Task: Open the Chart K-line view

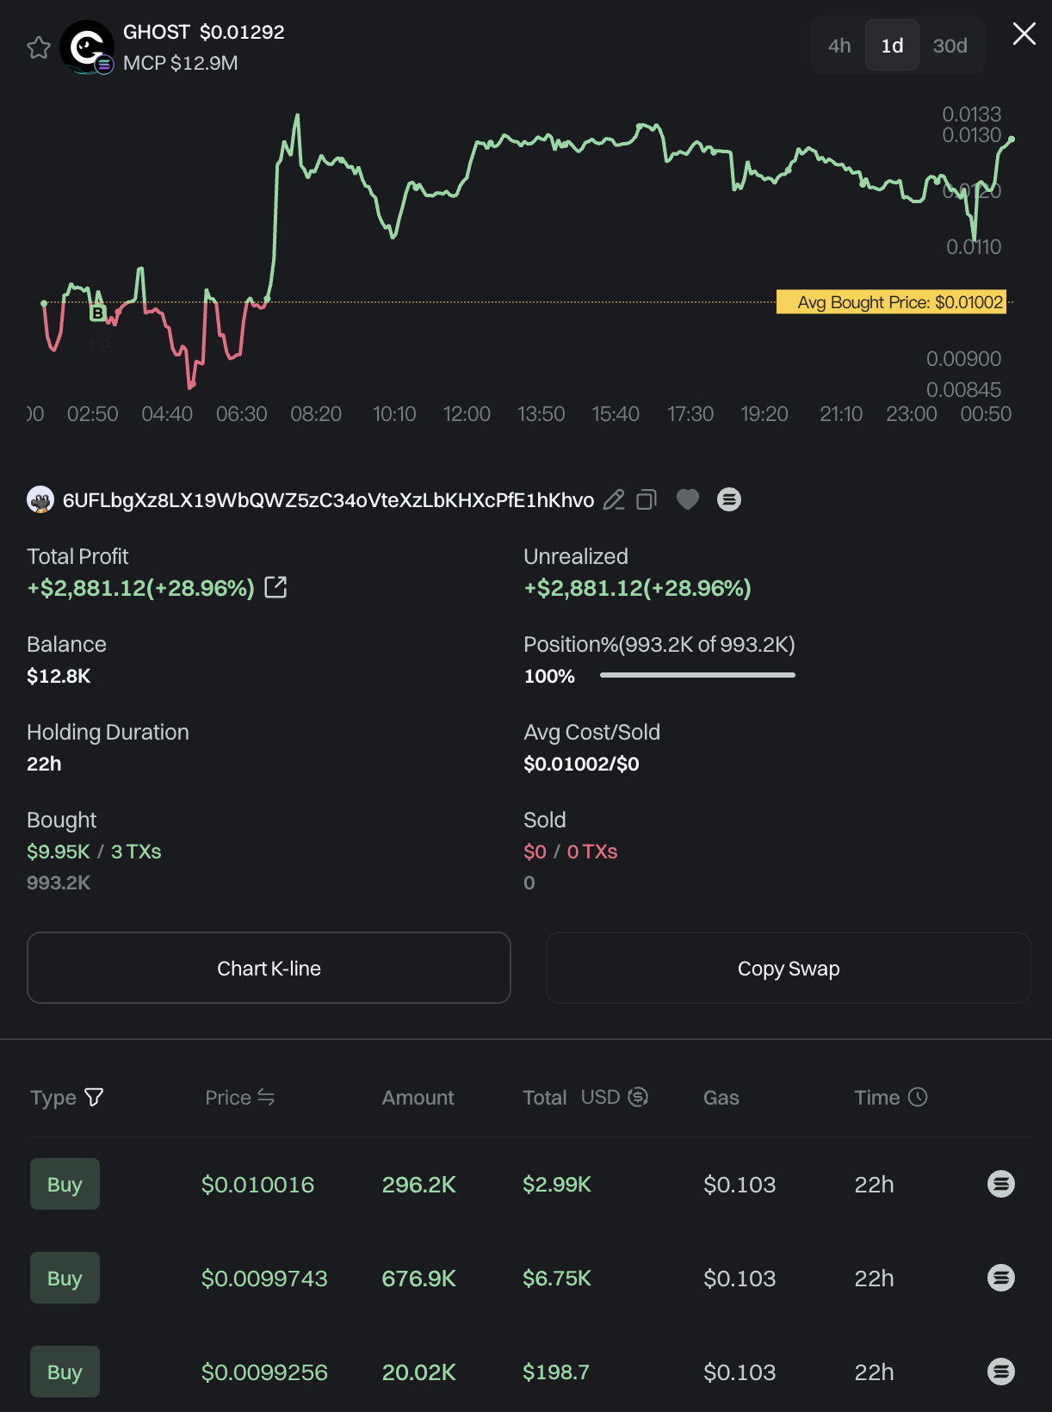Action: click(x=269, y=968)
